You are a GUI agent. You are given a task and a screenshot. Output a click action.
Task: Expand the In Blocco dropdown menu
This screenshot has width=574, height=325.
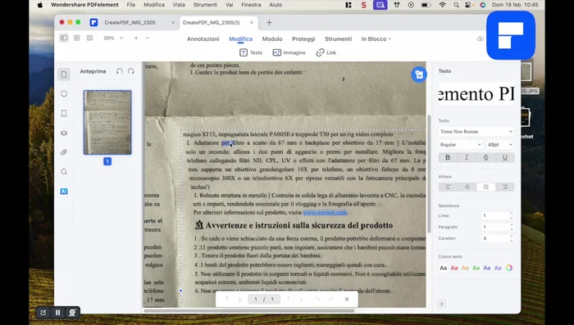click(376, 38)
